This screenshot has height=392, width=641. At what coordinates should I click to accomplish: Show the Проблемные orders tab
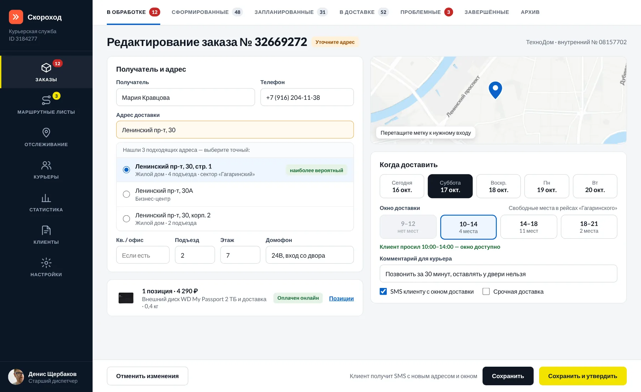pyautogui.click(x=427, y=12)
